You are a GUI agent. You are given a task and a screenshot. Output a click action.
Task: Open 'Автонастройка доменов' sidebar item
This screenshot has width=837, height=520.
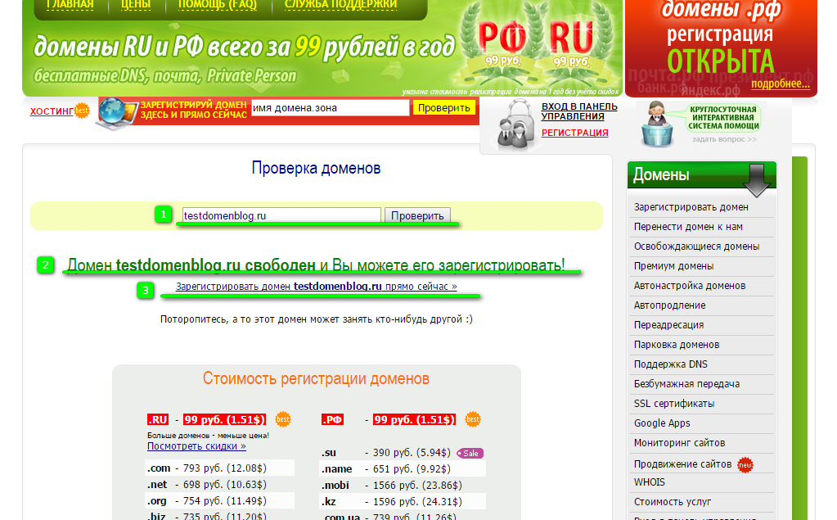(689, 285)
